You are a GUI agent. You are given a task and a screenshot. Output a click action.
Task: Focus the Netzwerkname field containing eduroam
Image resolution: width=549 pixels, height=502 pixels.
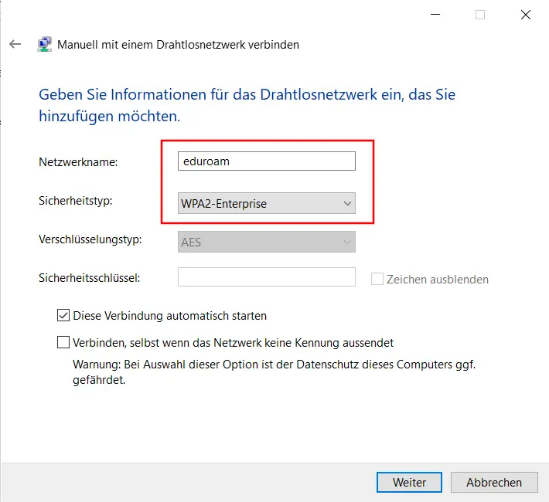[266, 161]
